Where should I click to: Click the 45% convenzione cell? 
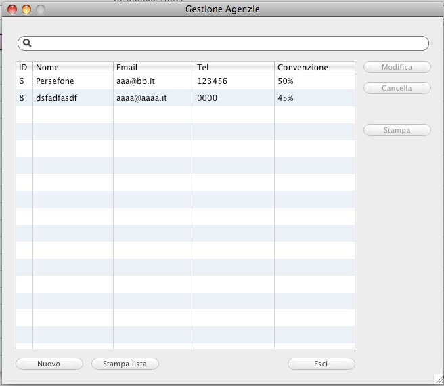(x=315, y=98)
